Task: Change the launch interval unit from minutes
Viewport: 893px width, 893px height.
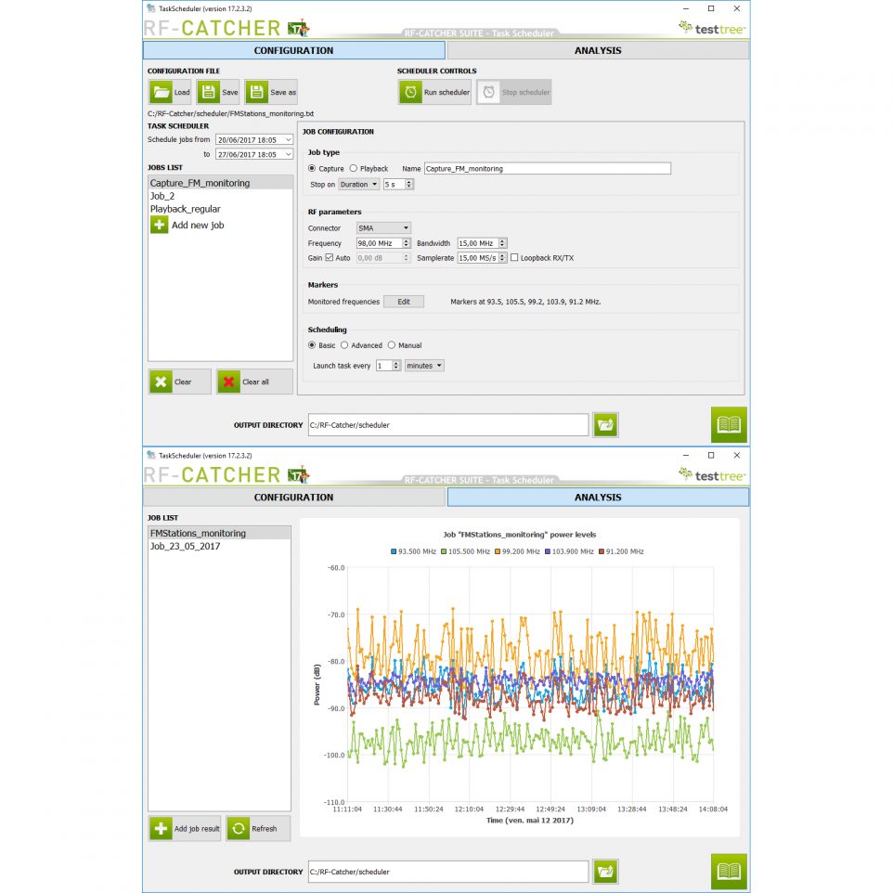Action: click(x=423, y=365)
